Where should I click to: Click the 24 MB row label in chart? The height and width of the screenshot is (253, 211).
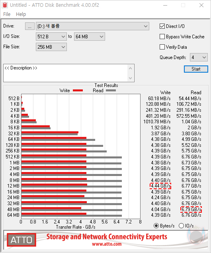14,198
